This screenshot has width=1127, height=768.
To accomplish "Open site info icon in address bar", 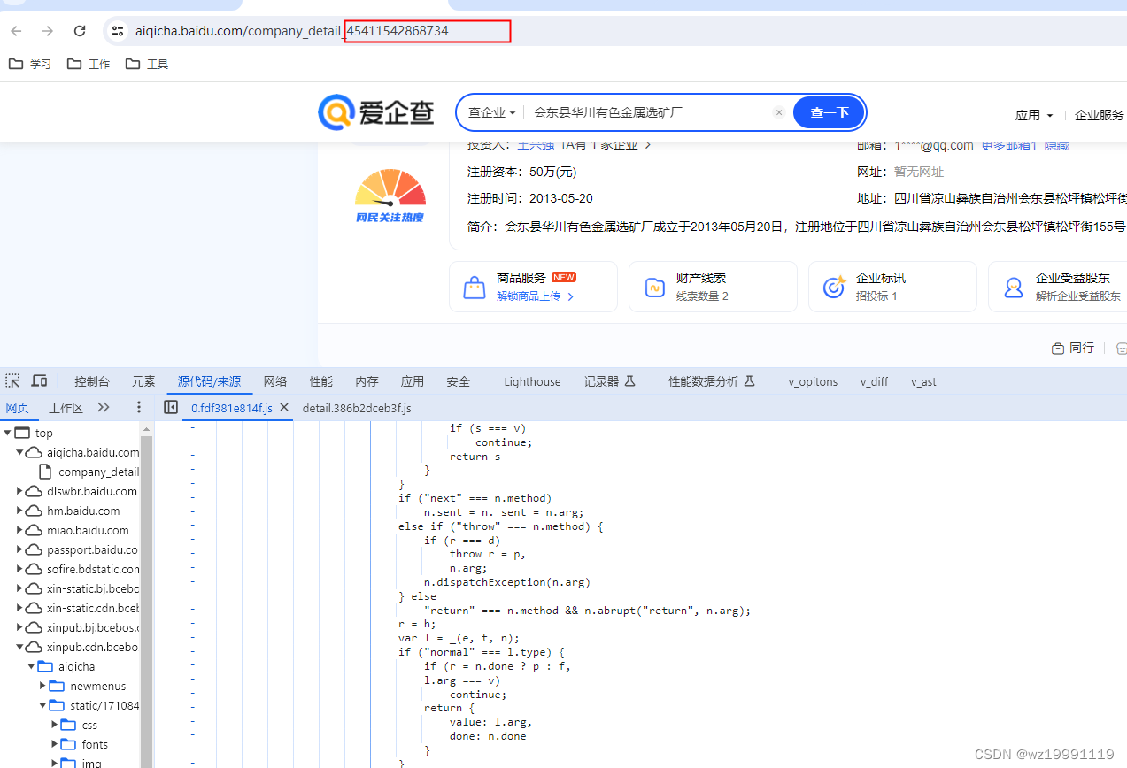I will tap(117, 31).
